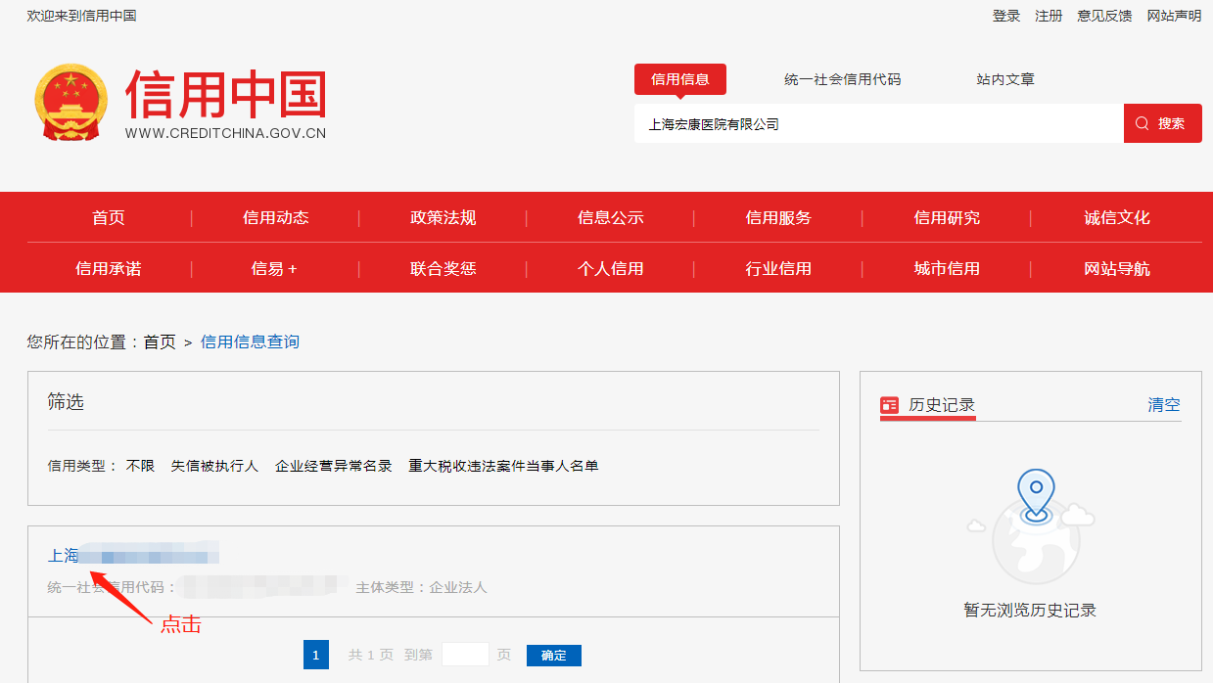Switch to 统一社会信用代码 search tab
The width and height of the screenshot is (1213, 683).
pyautogui.click(x=842, y=79)
